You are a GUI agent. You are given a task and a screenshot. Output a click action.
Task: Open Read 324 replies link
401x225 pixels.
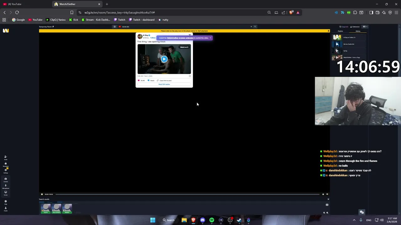(164, 84)
